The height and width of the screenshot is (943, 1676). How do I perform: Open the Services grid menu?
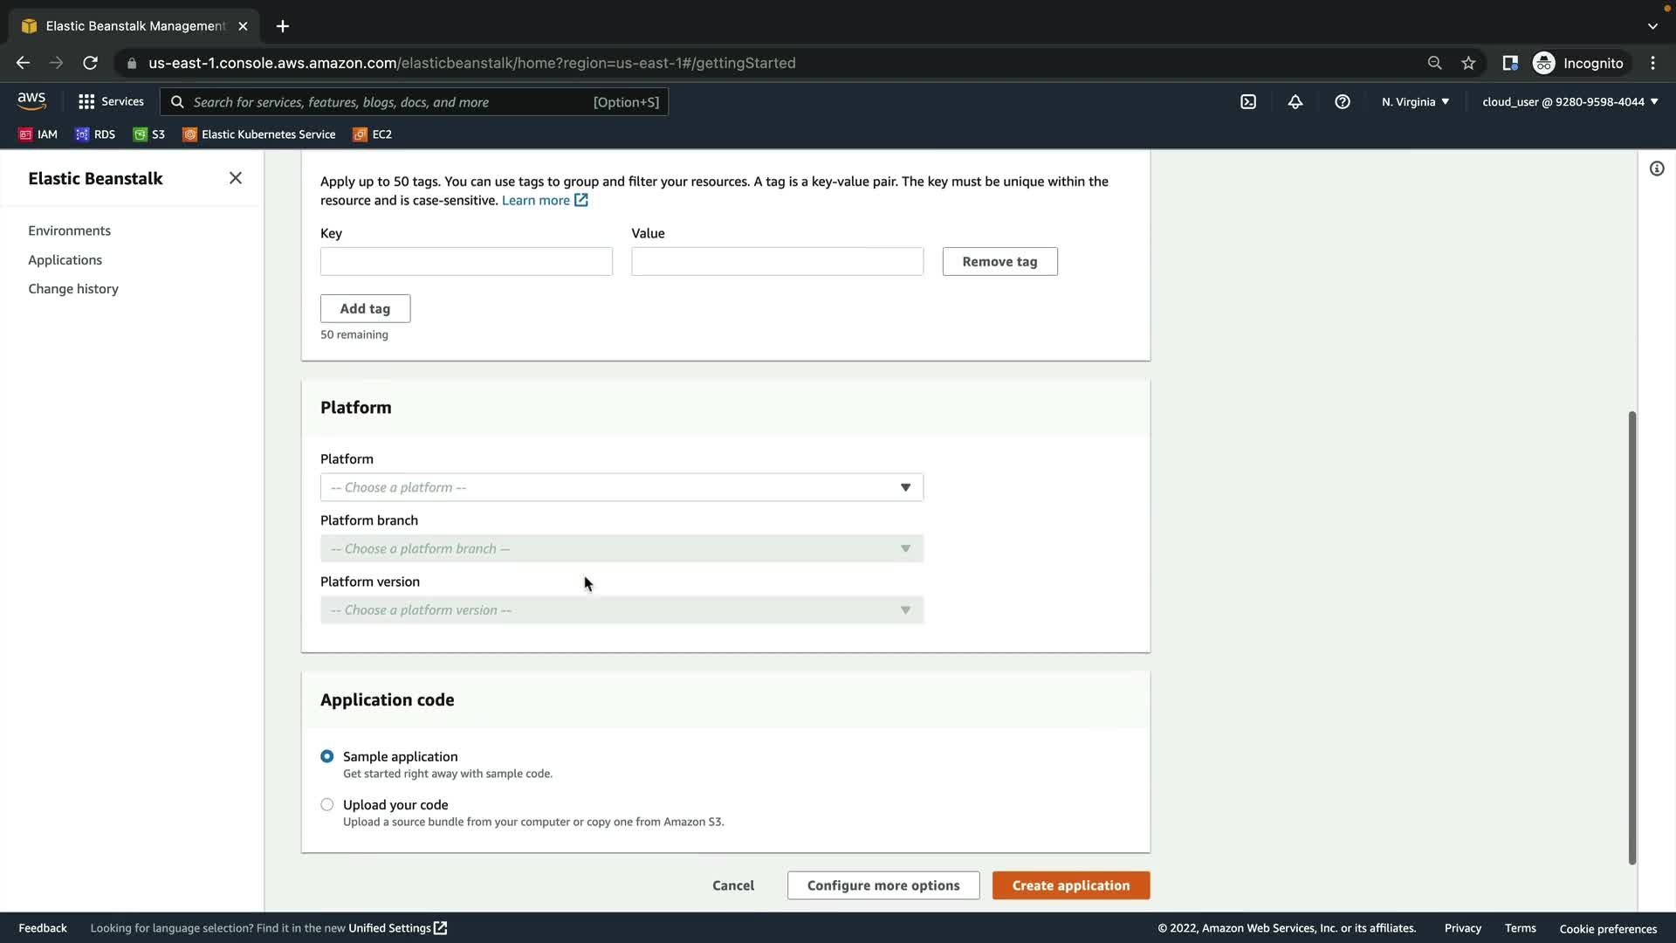[x=111, y=102]
